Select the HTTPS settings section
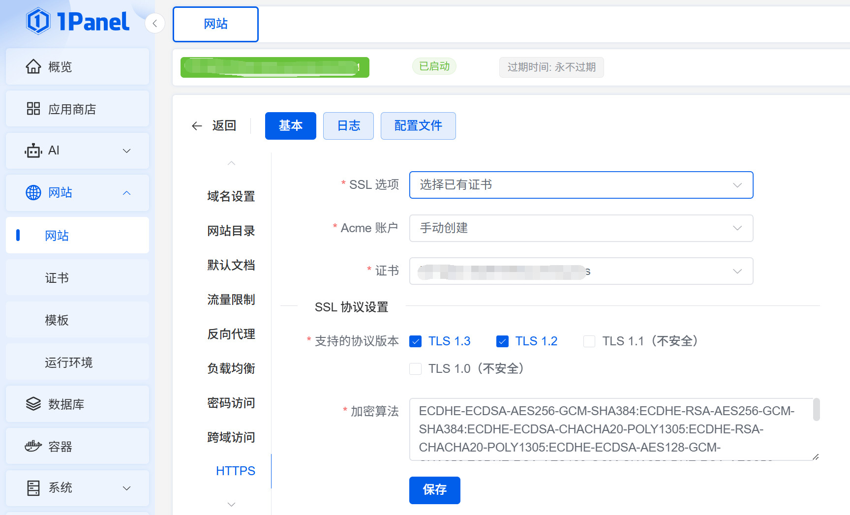850x515 pixels. [235, 471]
